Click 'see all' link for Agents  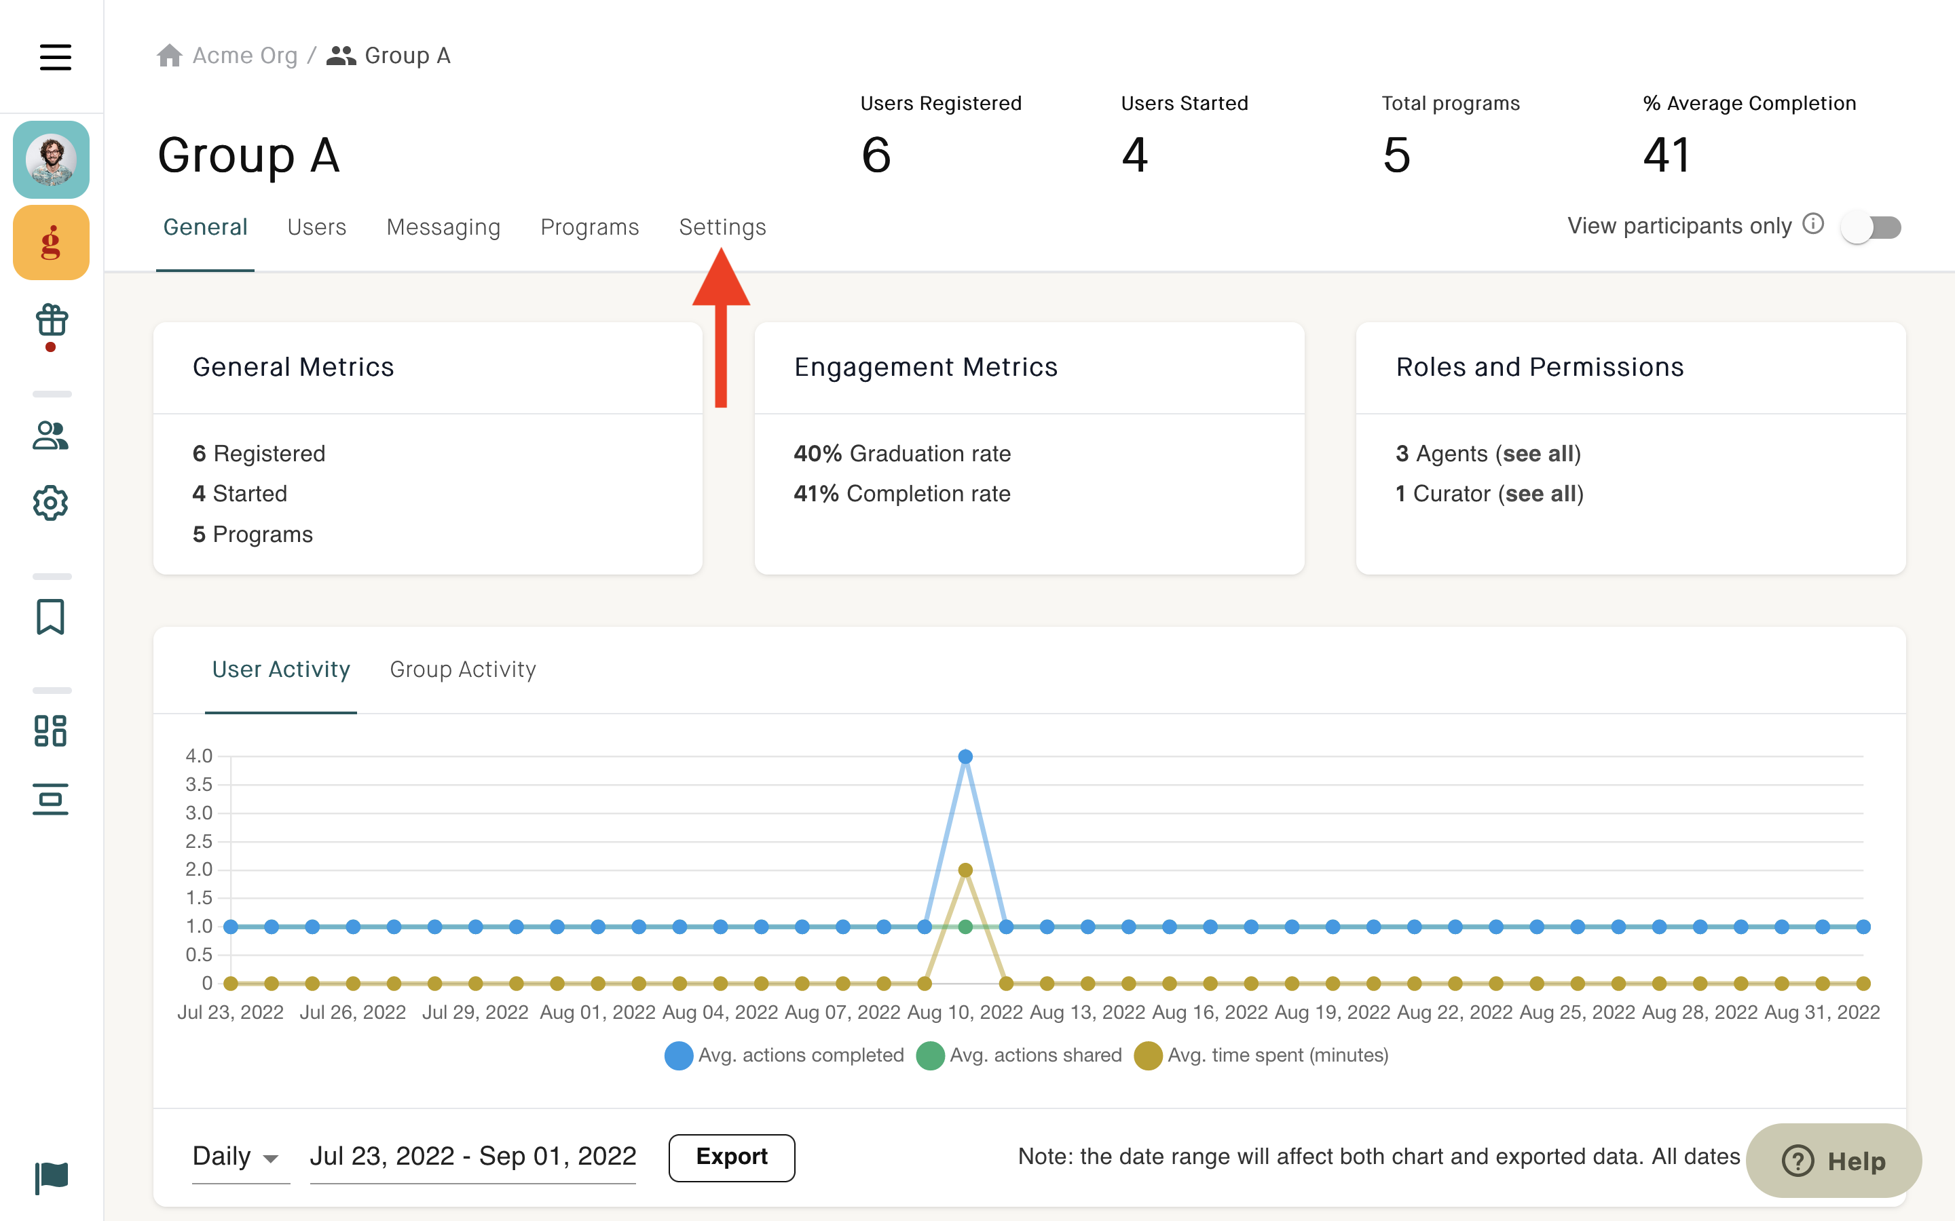tap(1538, 453)
